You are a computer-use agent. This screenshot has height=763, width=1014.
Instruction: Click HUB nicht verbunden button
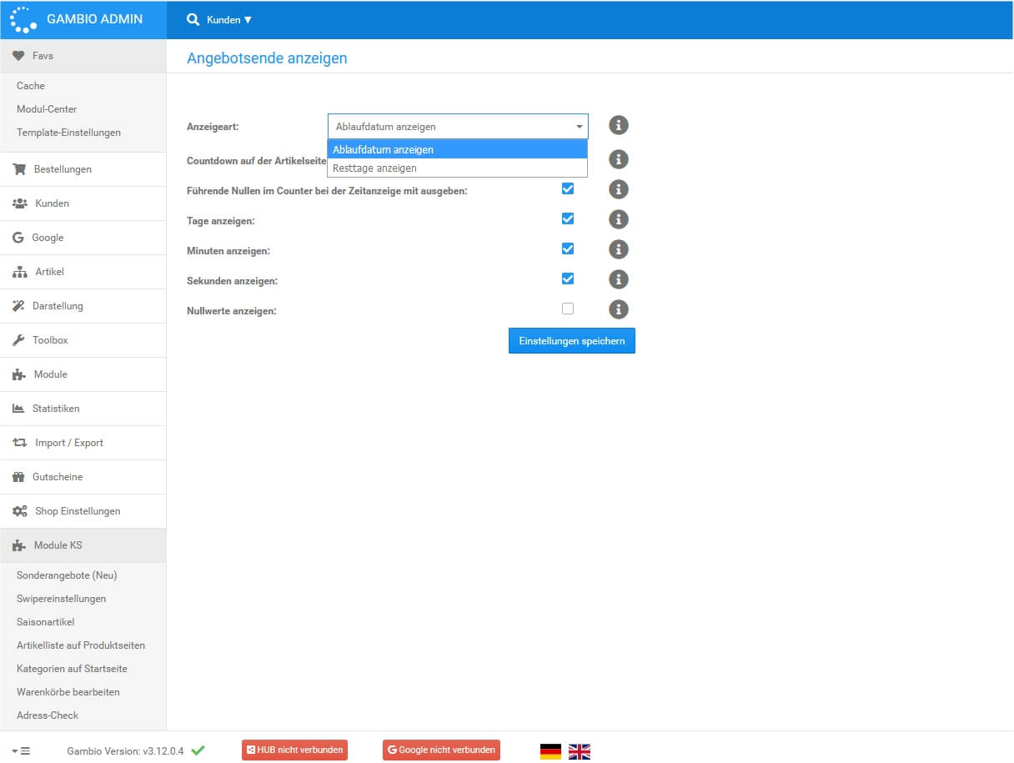click(294, 750)
